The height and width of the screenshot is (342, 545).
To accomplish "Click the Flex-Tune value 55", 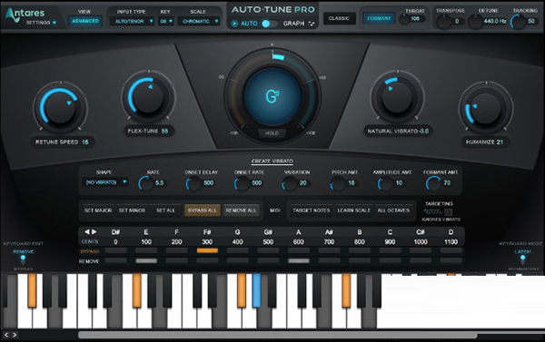I will click(164, 131).
